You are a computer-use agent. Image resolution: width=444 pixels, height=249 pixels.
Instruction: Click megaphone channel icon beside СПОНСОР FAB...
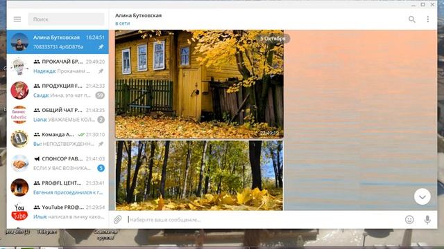click(x=37, y=158)
